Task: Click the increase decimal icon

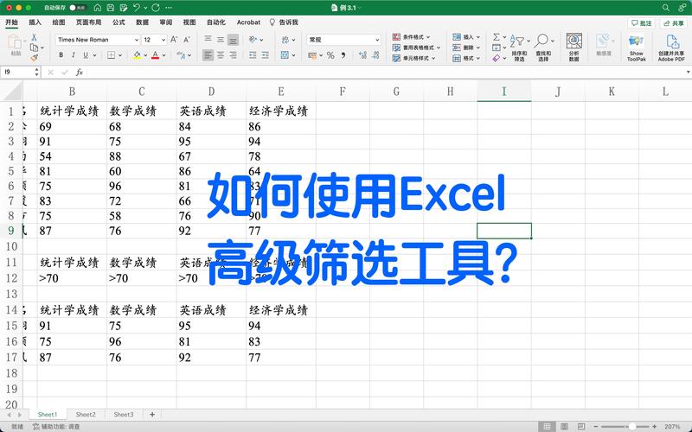Action: click(x=362, y=55)
